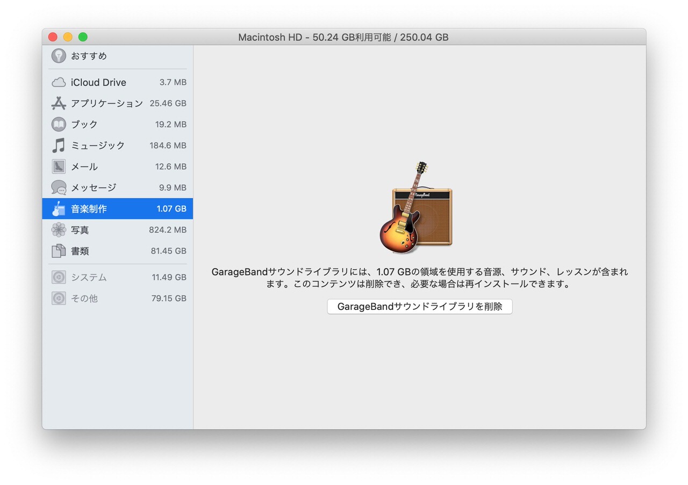Click the iCloud Drive cloud icon
Screen dimensions: 688x485
tap(59, 83)
